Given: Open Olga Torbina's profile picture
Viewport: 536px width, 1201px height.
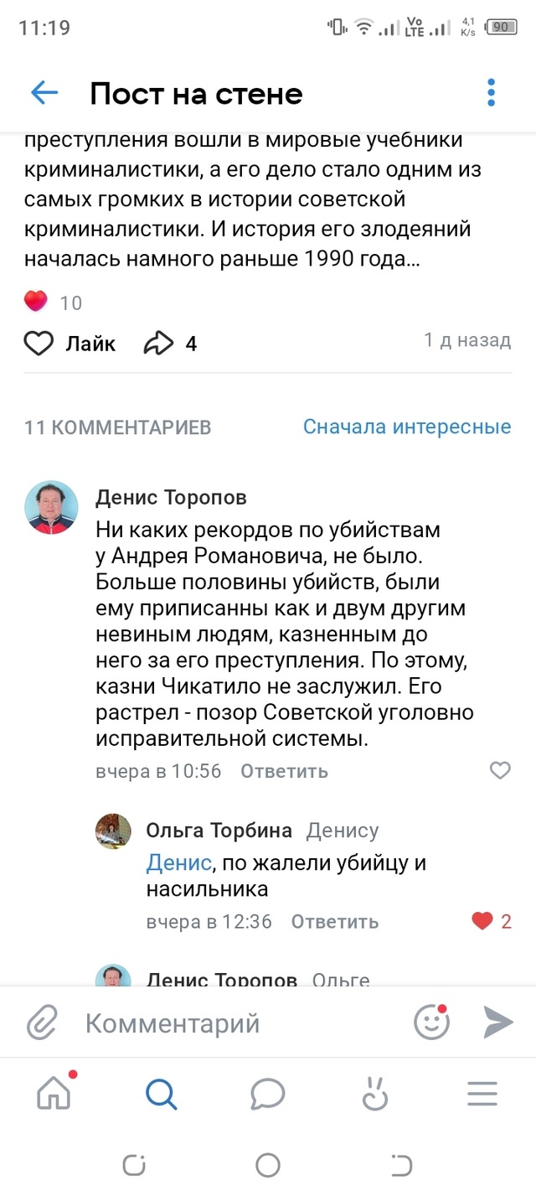Looking at the screenshot, I should (x=114, y=831).
